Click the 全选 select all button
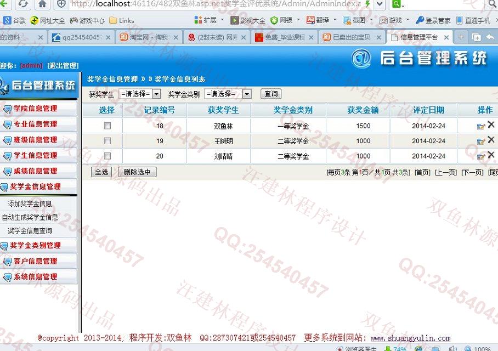Image resolution: width=498 pixels, height=351 pixels. [x=101, y=172]
